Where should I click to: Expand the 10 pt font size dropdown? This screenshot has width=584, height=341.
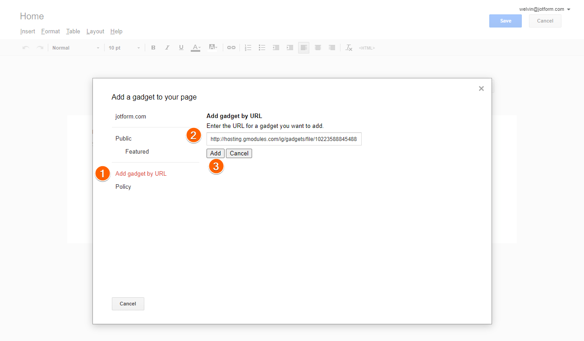coord(124,48)
